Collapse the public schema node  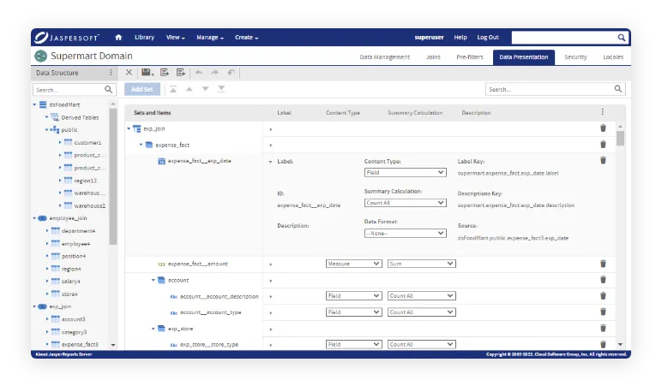[x=47, y=130]
